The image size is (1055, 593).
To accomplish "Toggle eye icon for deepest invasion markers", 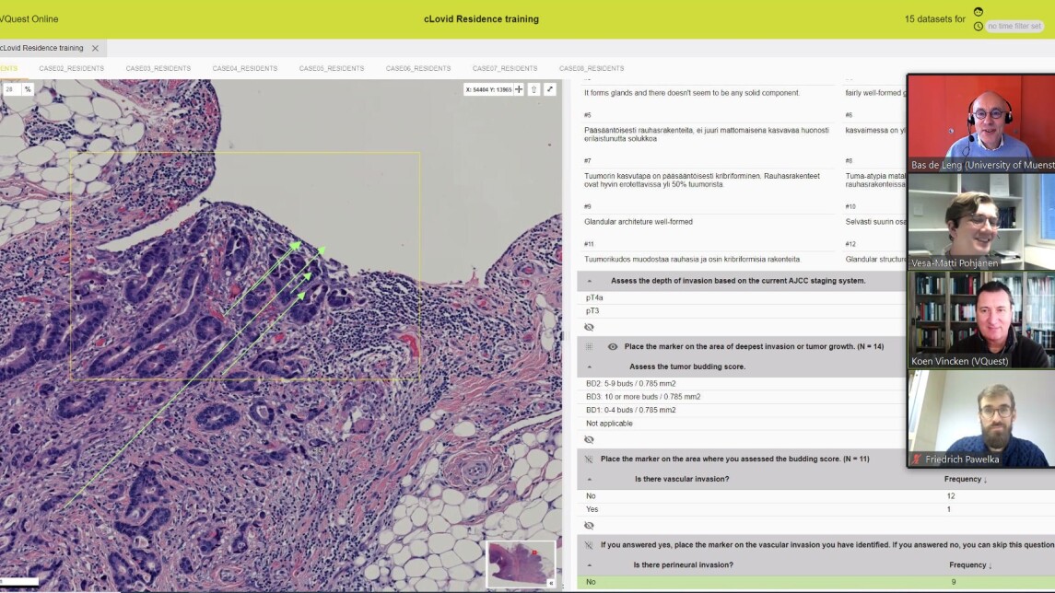I will 613,346.
